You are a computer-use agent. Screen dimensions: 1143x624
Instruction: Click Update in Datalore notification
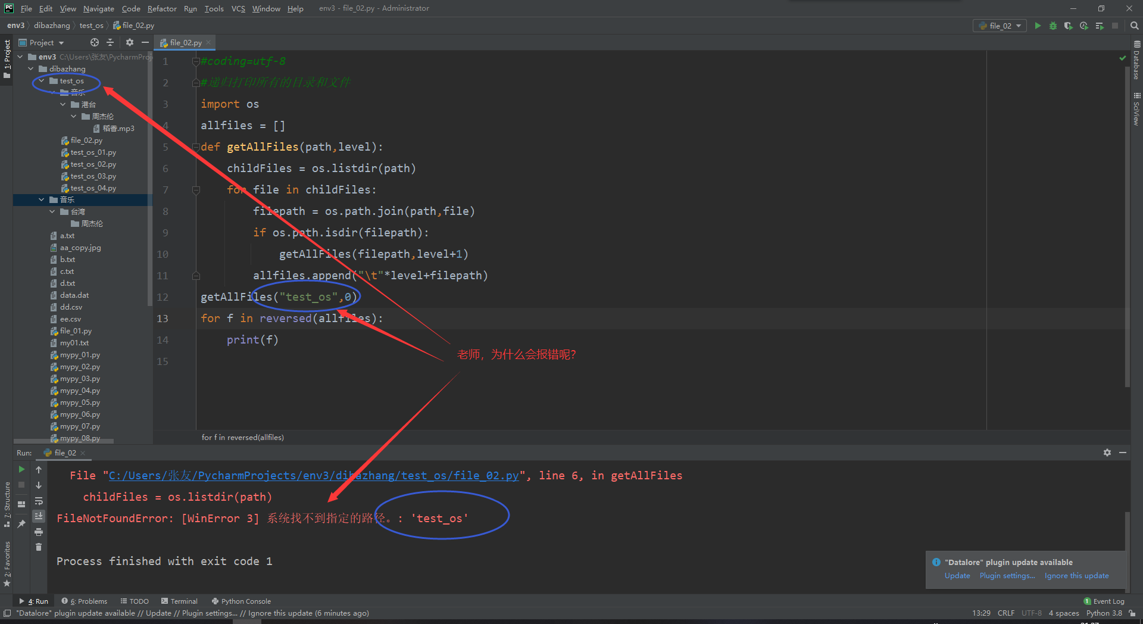point(957,576)
